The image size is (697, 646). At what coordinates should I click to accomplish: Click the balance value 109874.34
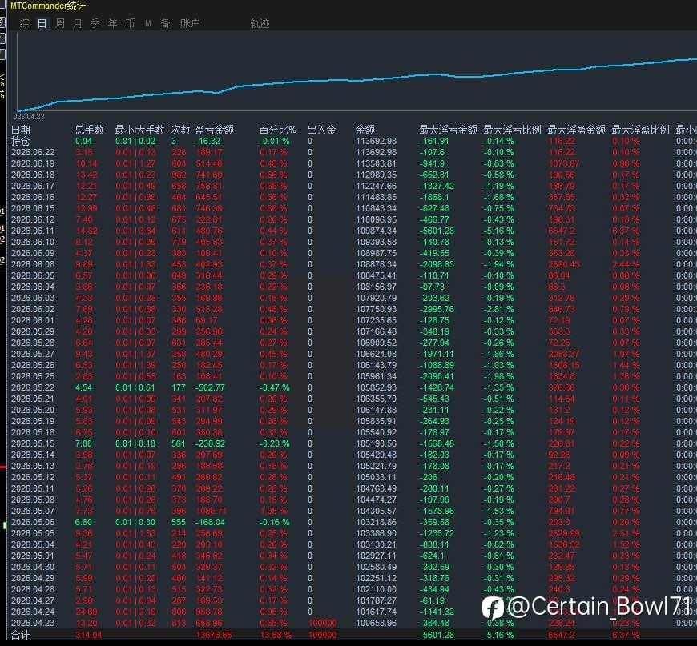coord(376,231)
